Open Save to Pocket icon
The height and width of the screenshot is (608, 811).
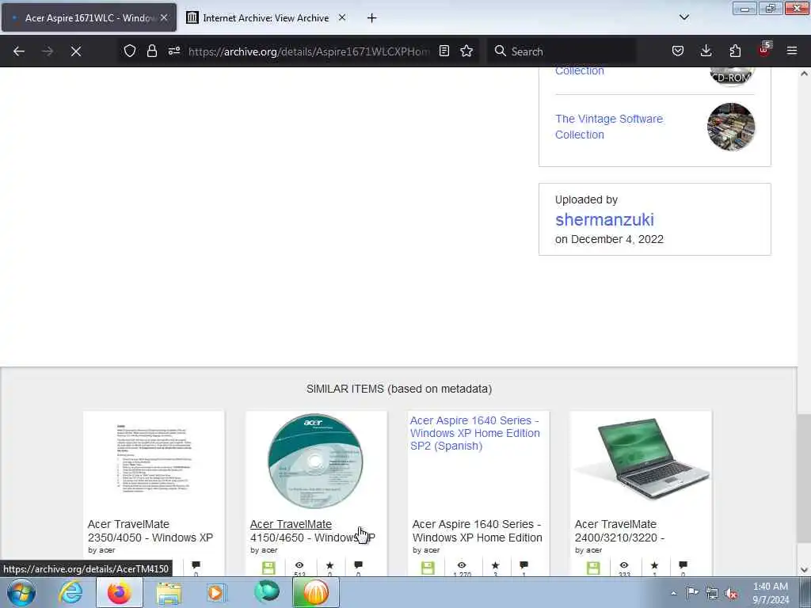pos(678,51)
